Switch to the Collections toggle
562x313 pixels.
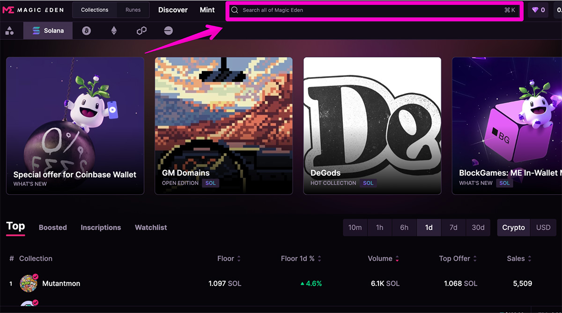tap(95, 10)
